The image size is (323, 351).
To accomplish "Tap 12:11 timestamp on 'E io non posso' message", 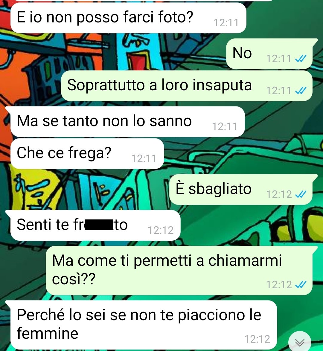I will (x=226, y=23).
